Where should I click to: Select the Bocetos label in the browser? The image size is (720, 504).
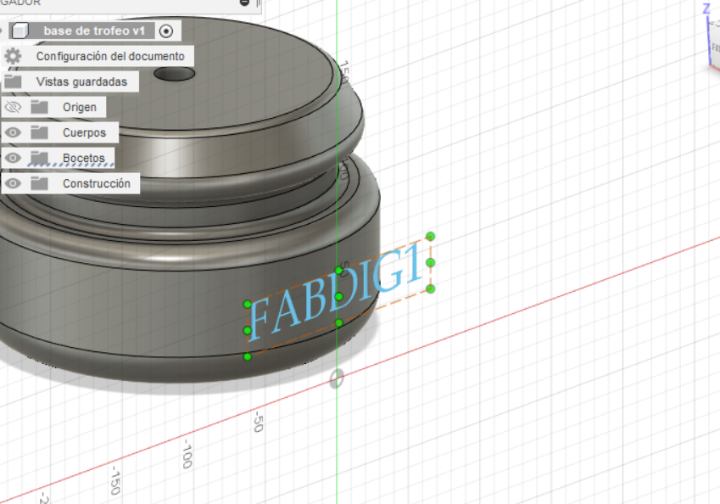[84, 158]
